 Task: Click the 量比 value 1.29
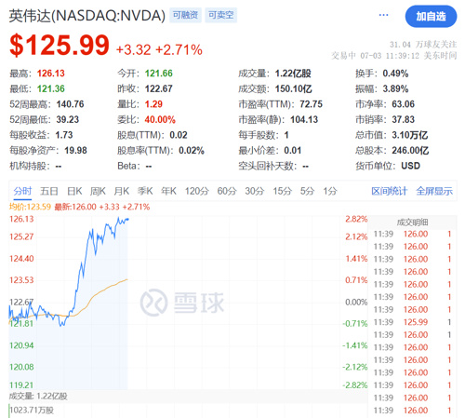click(x=153, y=104)
